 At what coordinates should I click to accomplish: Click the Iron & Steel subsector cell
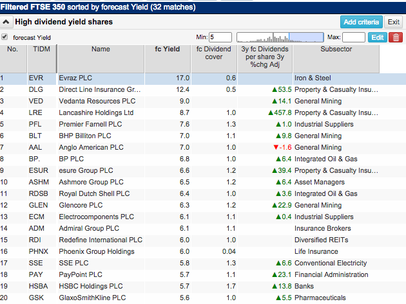click(313, 78)
